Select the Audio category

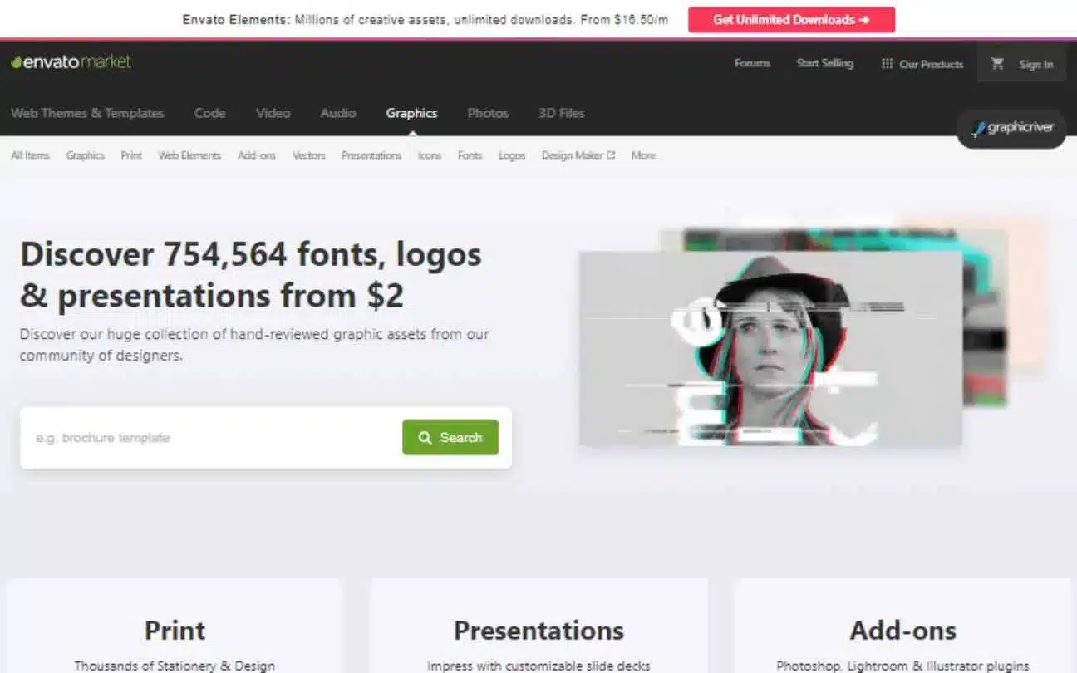[338, 113]
